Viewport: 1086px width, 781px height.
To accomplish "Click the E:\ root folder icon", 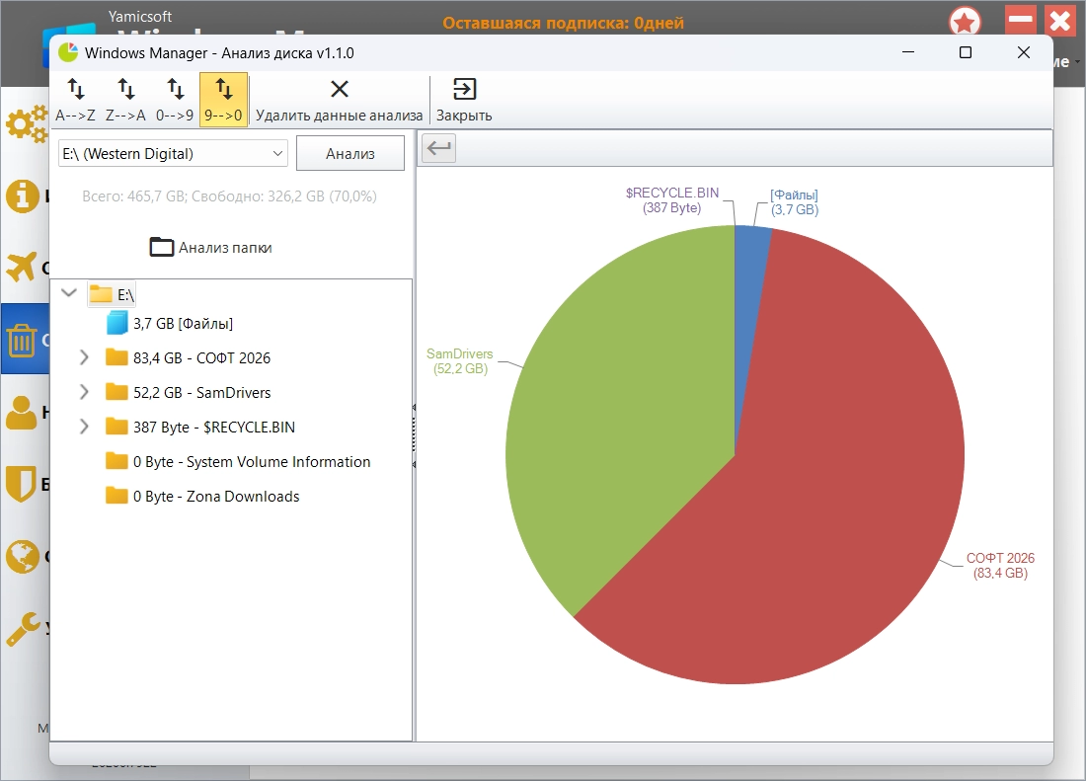I will click(x=101, y=294).
